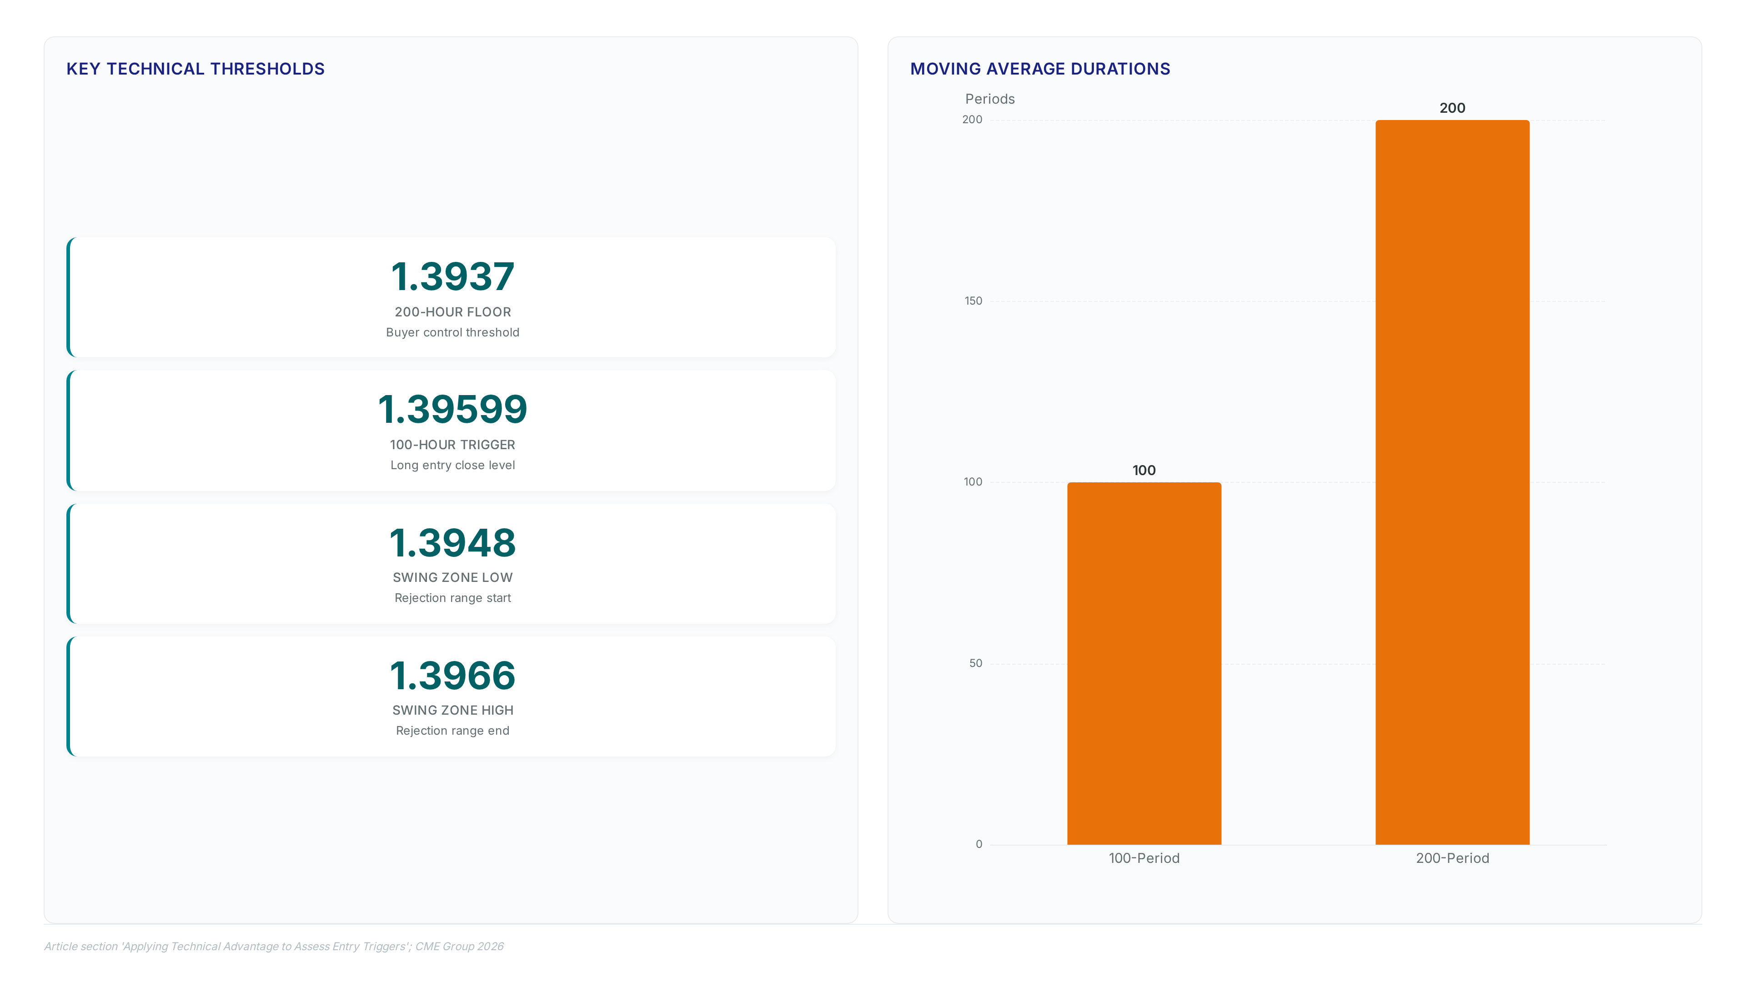Click the Buyer control threshold caption
Viewport: 1746px width, 982px height.
[453, 332]
